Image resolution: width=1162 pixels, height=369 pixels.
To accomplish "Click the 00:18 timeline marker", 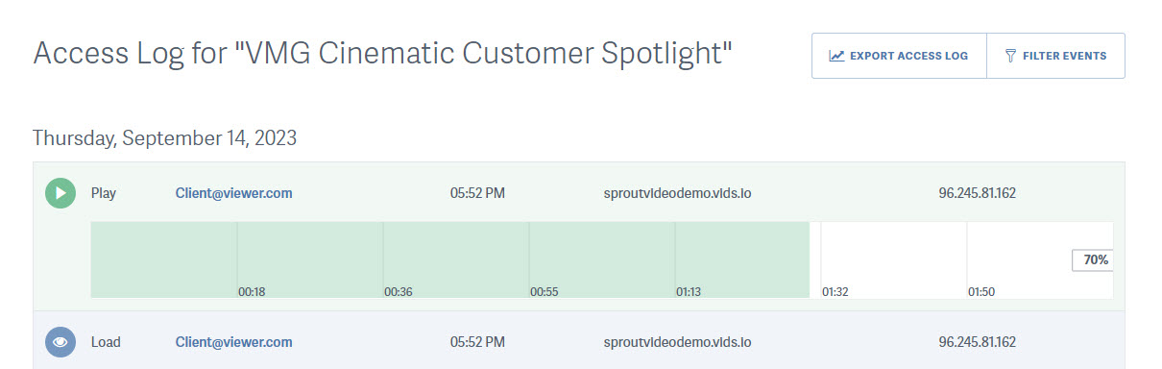I will click(x=252, y=290).
